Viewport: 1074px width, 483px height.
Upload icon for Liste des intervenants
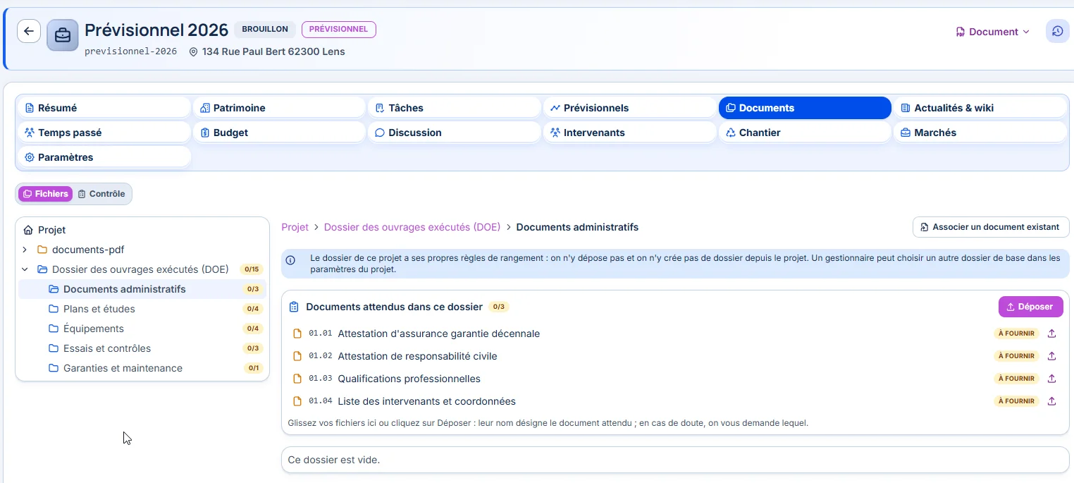1051,401
